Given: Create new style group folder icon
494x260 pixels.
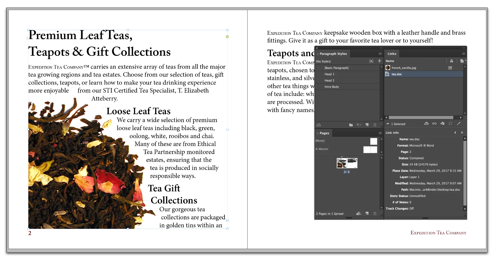Looking at the screenshot, I should 351,125.
